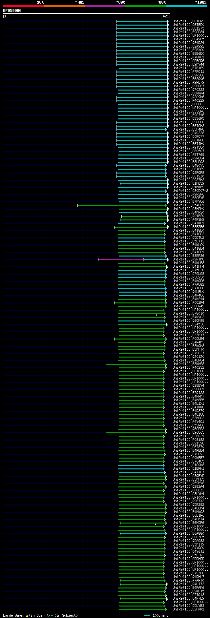This screenshot has height=618, width=210.
Task: Select the UniRef100_A9PJM8 hit label
Action: tap(188, 259)
